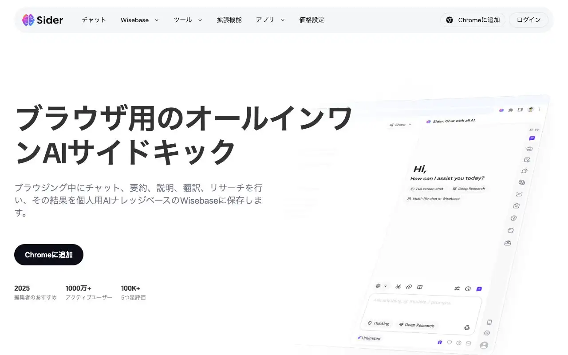Click the 1000万+ active users stat
This screenshot has height=355, width=568.
coord(89,292)
